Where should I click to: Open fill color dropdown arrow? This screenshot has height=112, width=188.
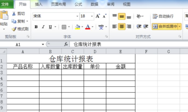[x=82, y=27]
